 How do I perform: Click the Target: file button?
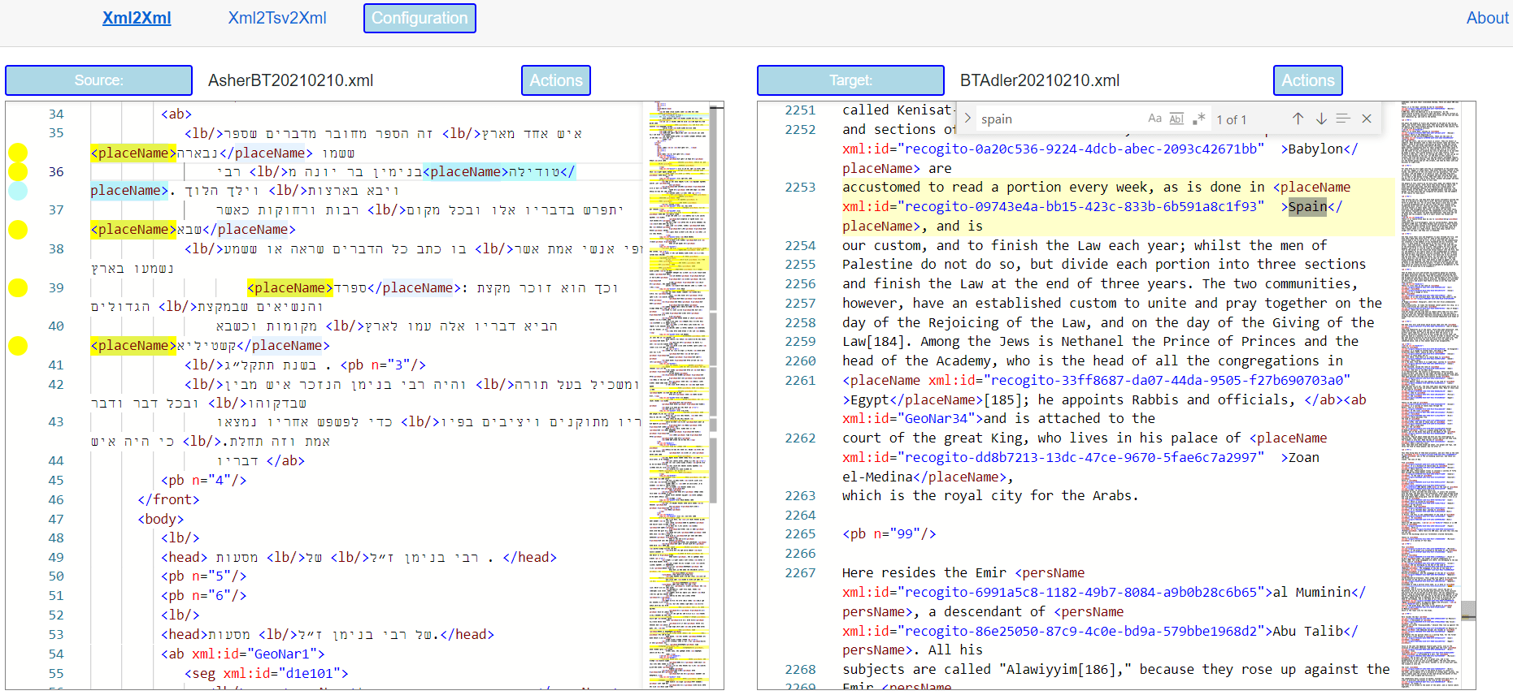[x=850, y=80]
